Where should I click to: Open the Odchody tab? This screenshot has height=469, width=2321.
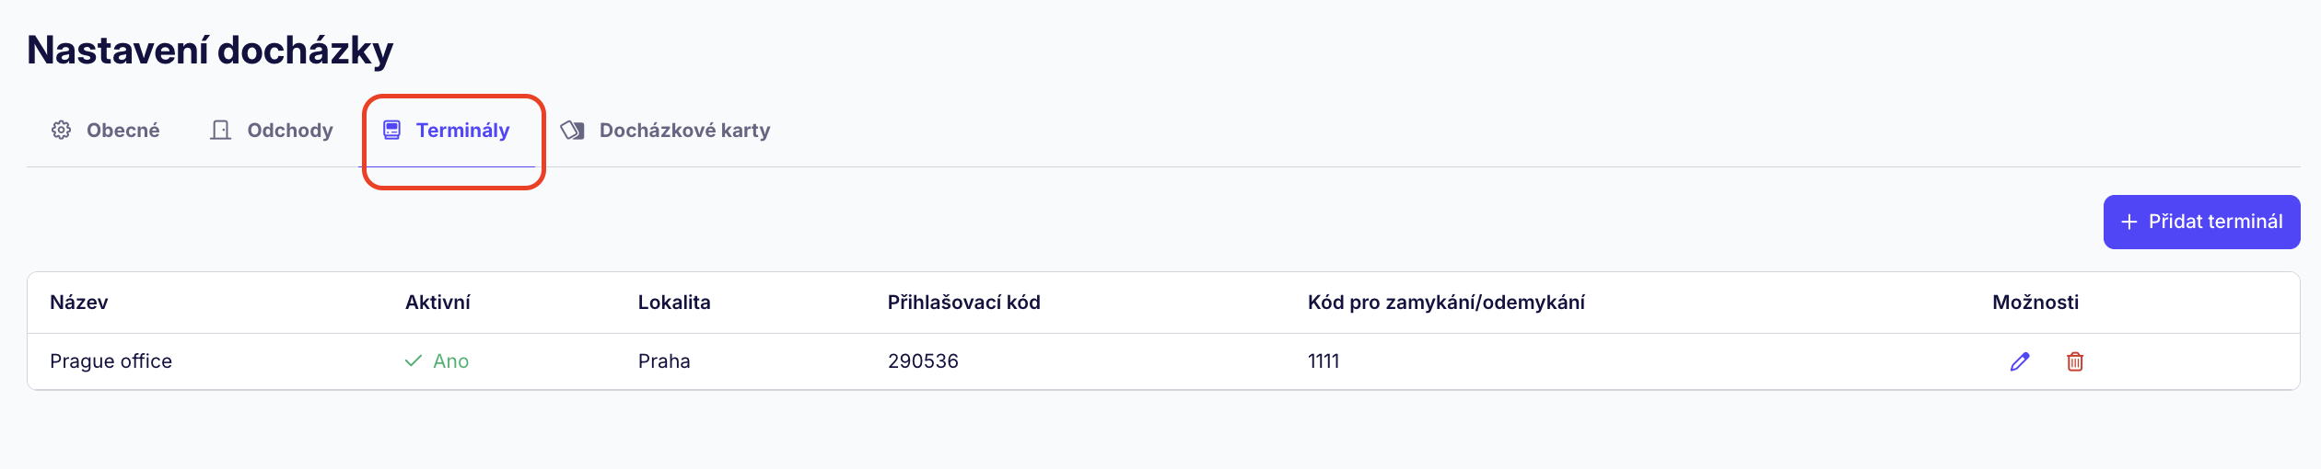coord(289,131)
